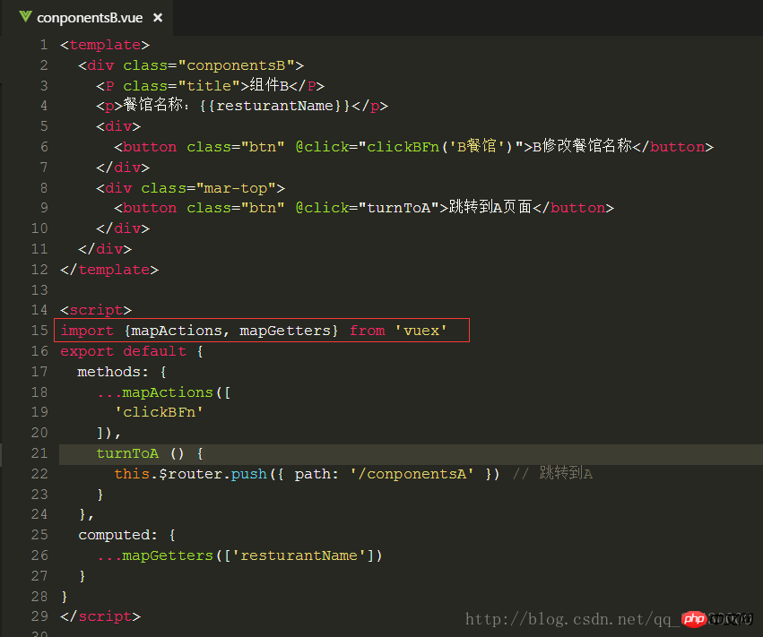Click the '/conponentsA' path string
The image size is (763, 637).
click(412, 474)
